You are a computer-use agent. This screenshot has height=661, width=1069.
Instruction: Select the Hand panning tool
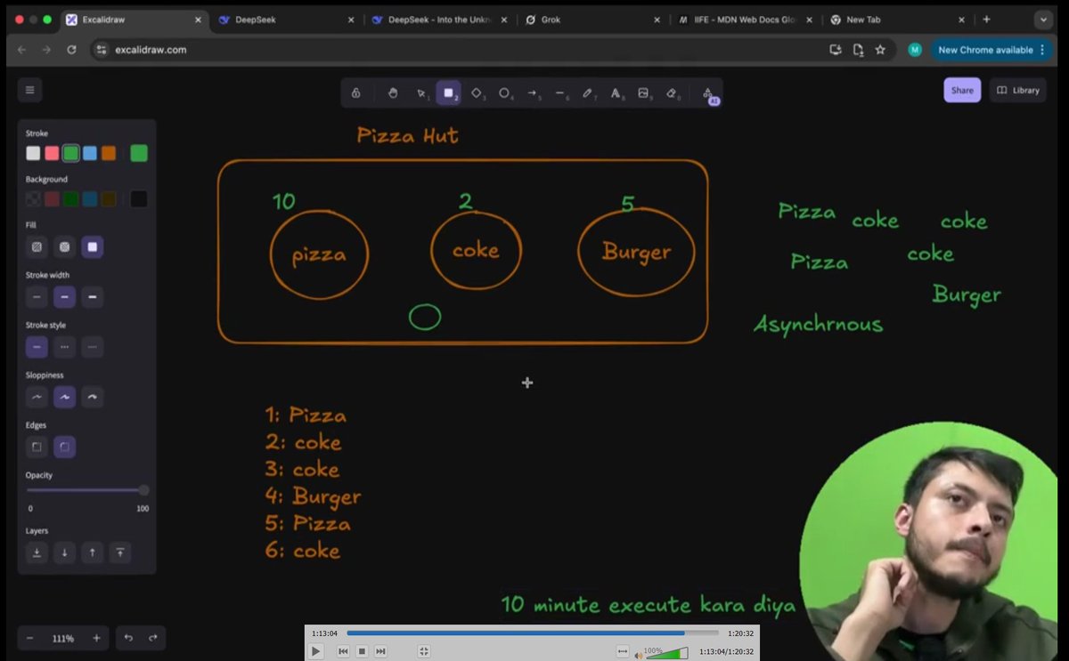click(393, 93)
